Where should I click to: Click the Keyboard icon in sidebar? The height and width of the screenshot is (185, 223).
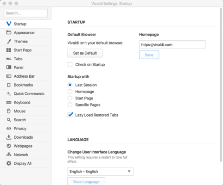pos(9,102)
